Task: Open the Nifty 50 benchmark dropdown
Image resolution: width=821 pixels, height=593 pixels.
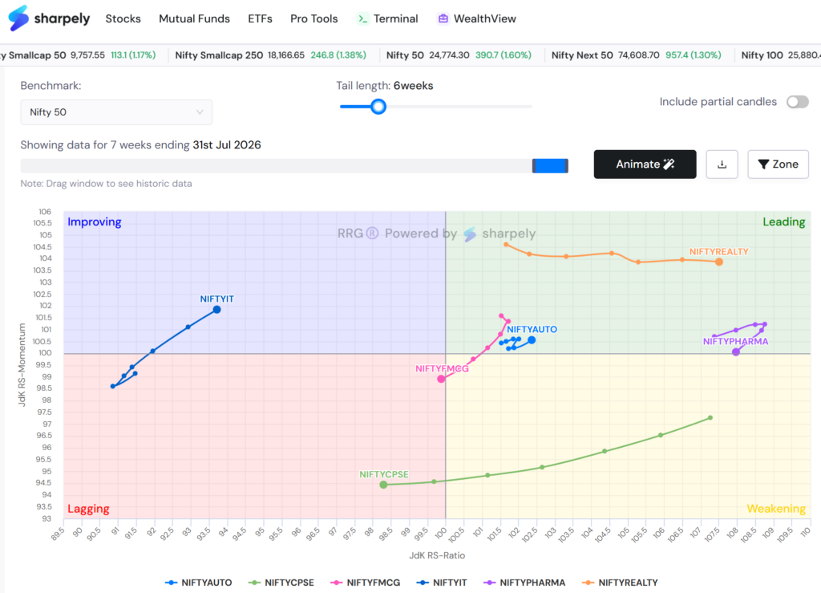Action: point(116,112)
